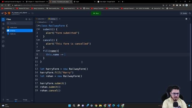Screen dimensions: 192x108
Task: Close the index.html editor tab
Action: [x=46, y=19]
